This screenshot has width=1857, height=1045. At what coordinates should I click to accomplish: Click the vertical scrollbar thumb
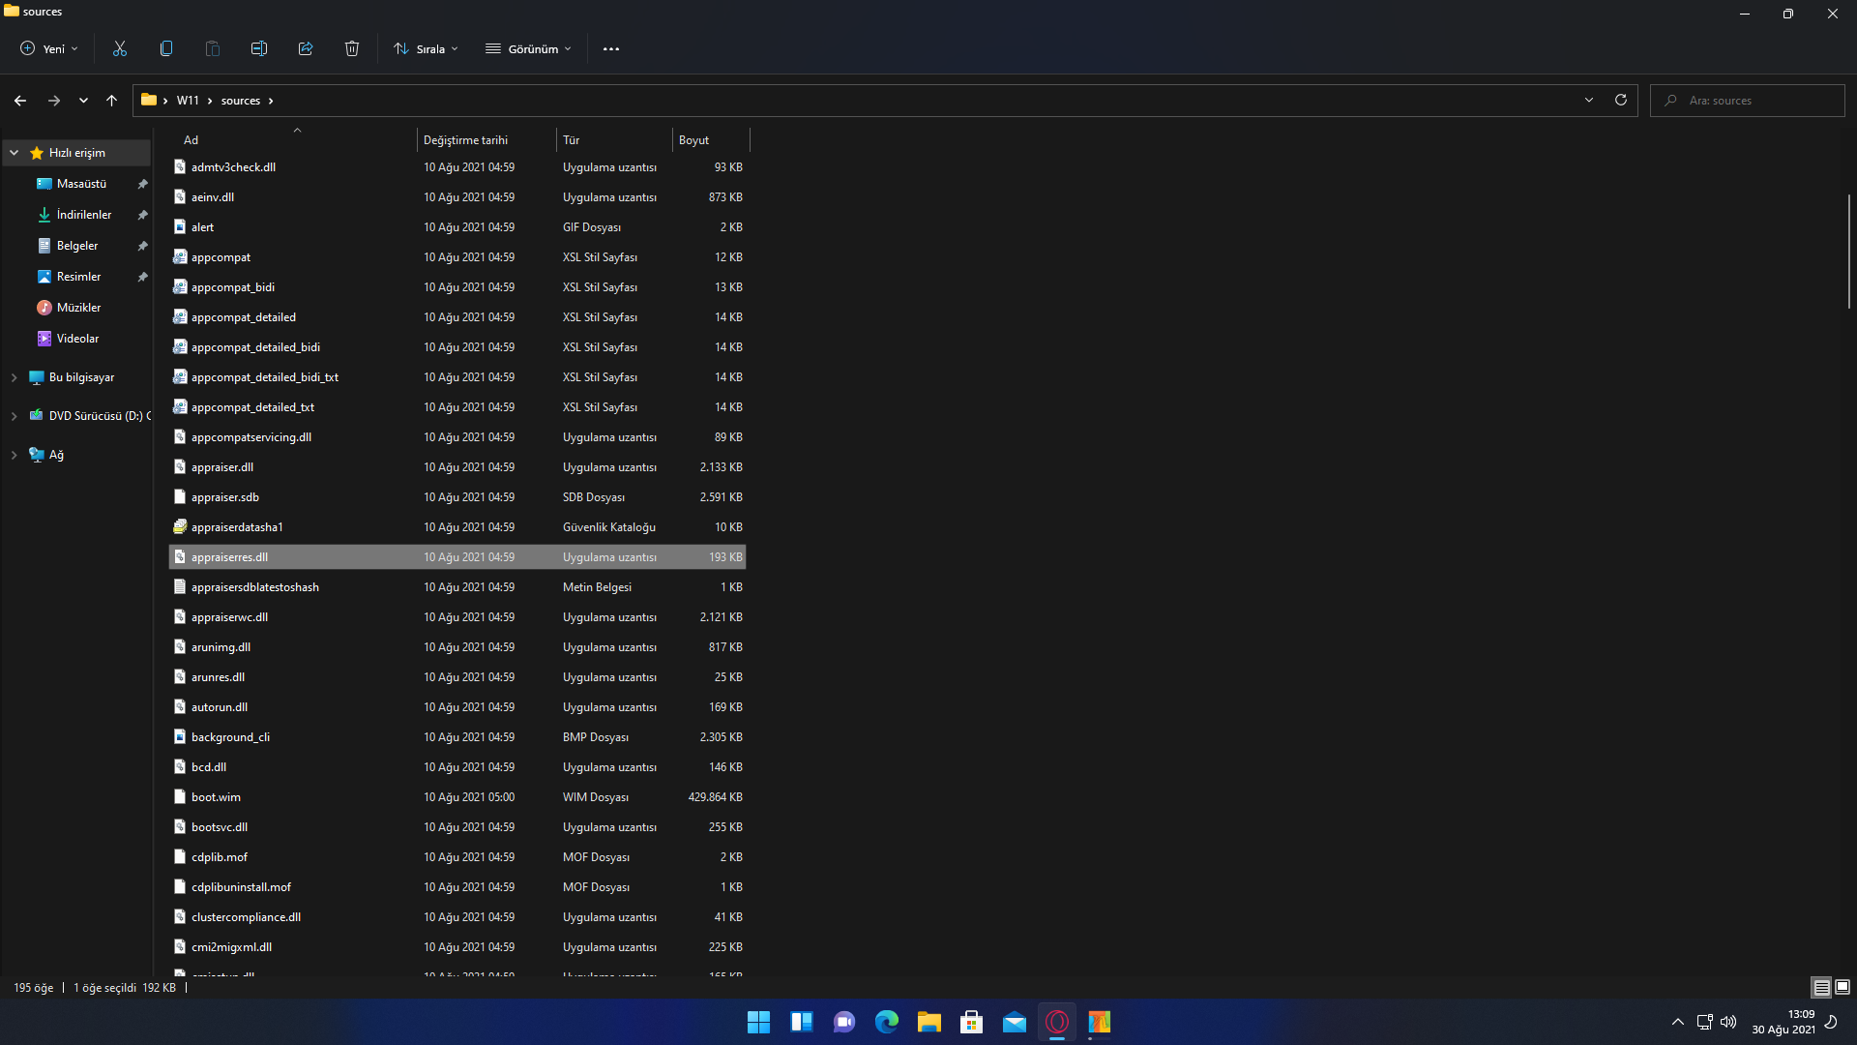1848,252
